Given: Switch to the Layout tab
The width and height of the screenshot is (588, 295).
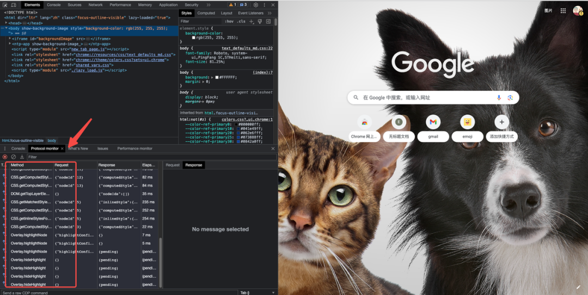Looking at the screenshot, I should pyautogui.click(x=226, y=13).
